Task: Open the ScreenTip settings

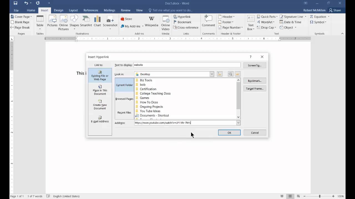Action: (255, 65)
